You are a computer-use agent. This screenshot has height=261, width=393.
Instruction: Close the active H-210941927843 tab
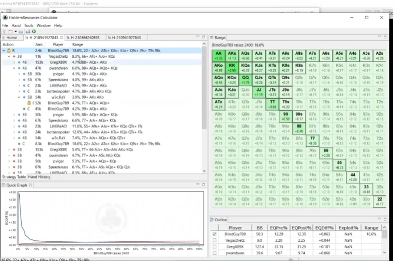click(62, 38)
